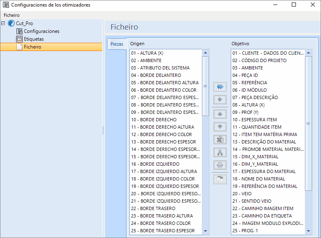The height and width of the screenshot is (238, 321).
Task: Select '09 - PROF (Y)'
Action: 268,112
